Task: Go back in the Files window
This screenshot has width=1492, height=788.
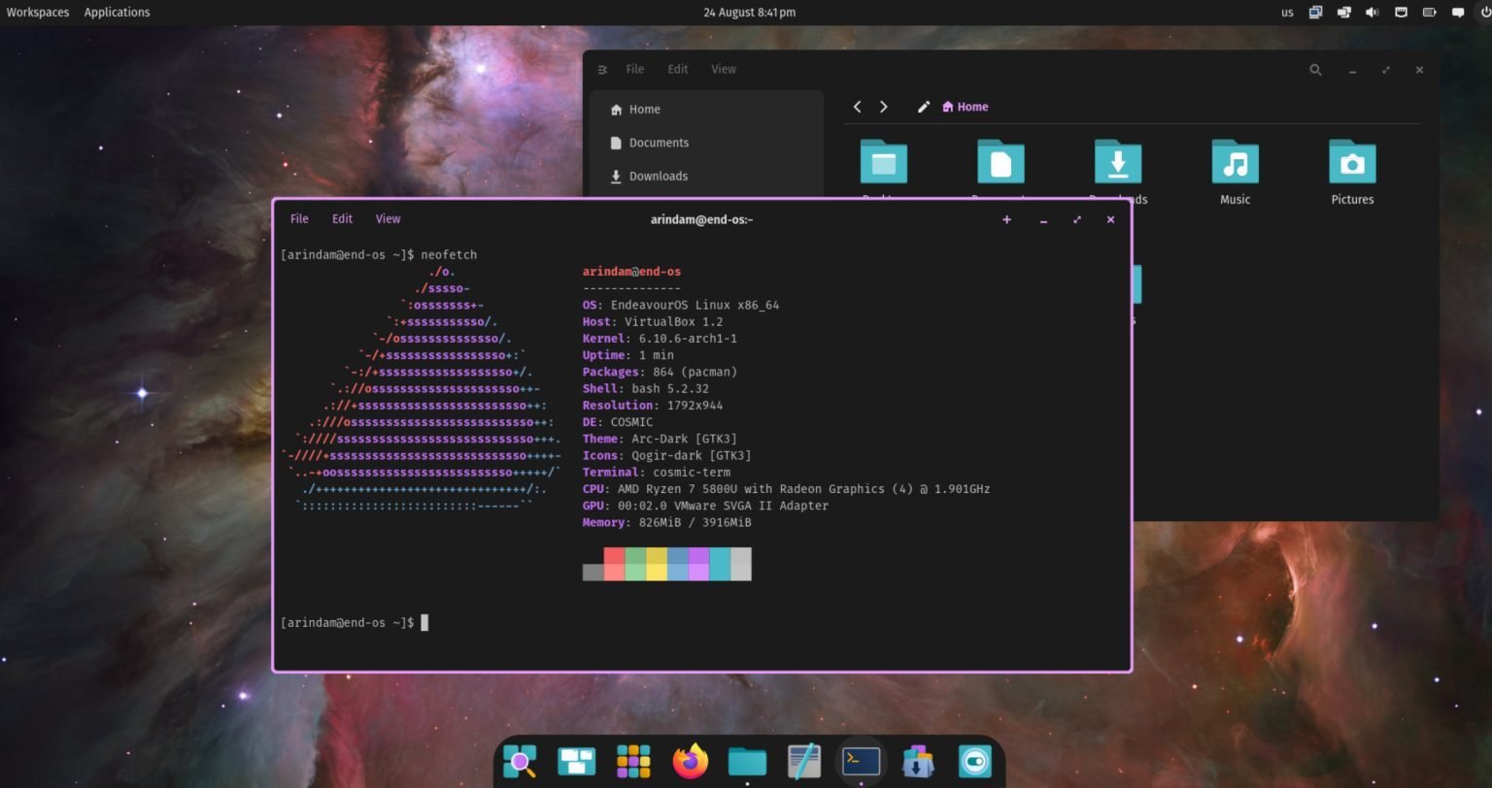Action: coord(857,107)
